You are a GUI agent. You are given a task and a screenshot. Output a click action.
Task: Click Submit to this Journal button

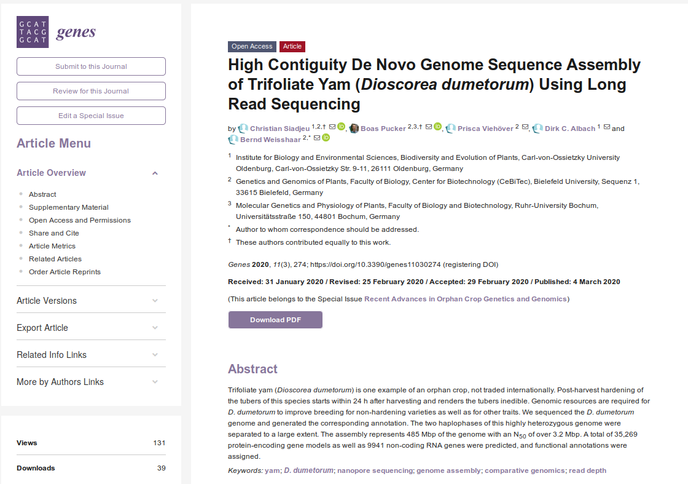[92, 66]
